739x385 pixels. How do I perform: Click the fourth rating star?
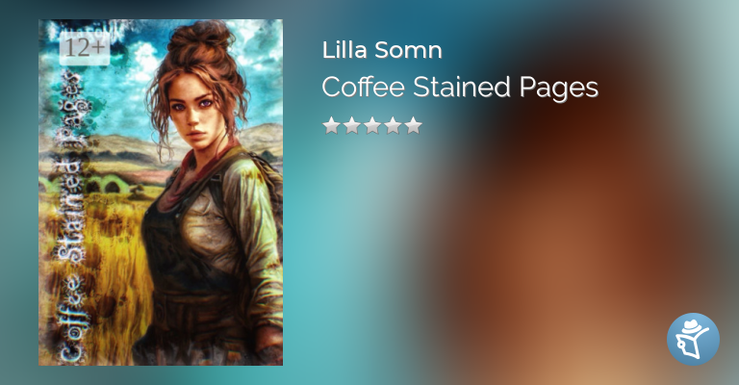click(x=393, y=126)
